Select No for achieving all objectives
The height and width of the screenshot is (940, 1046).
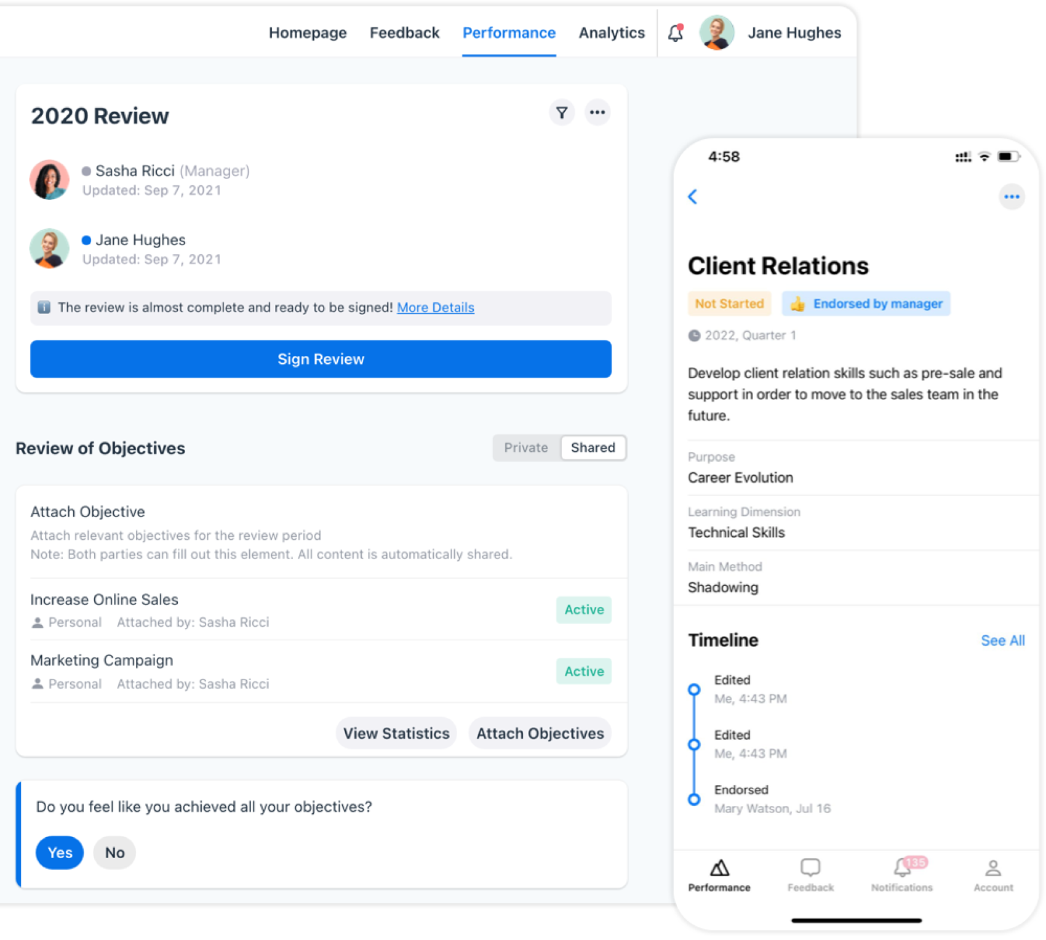114,853
